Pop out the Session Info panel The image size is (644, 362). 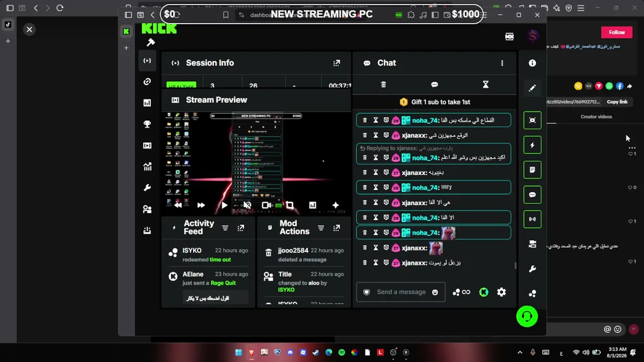(337, 63)
